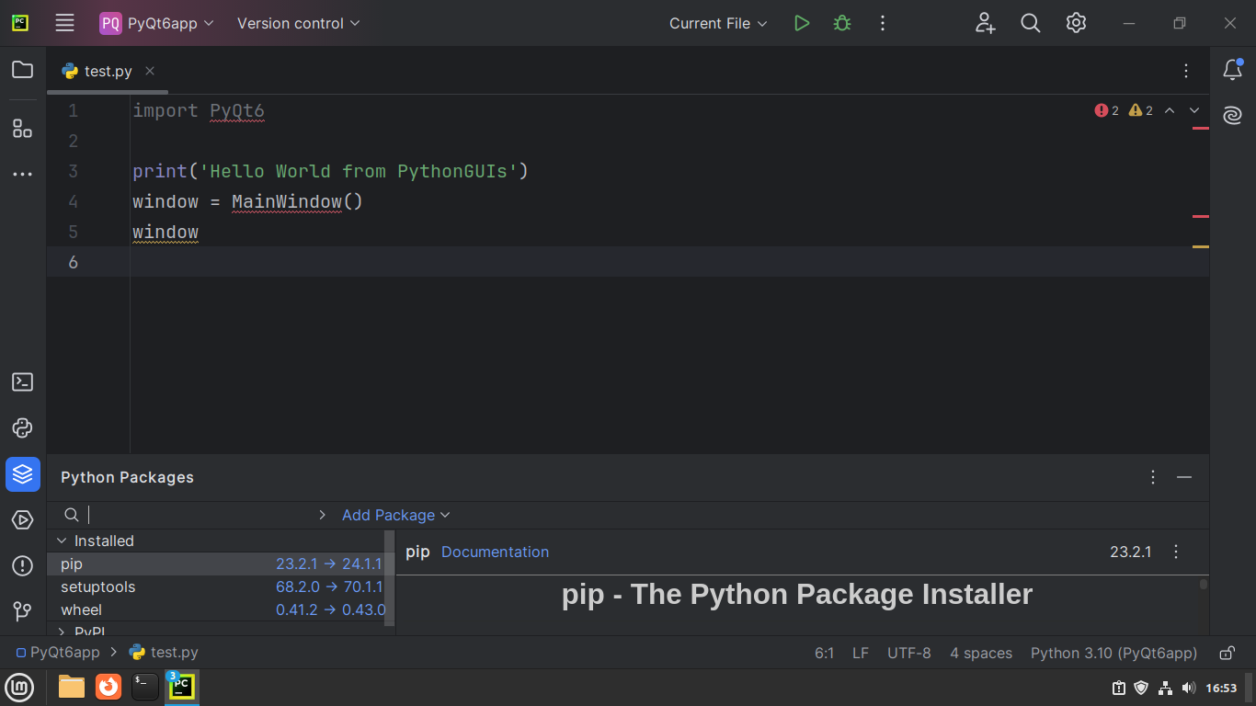The width and height of the screenshot is (1256, 706).
Task: Expand search options chevron in packages
Action: [322, 515]
